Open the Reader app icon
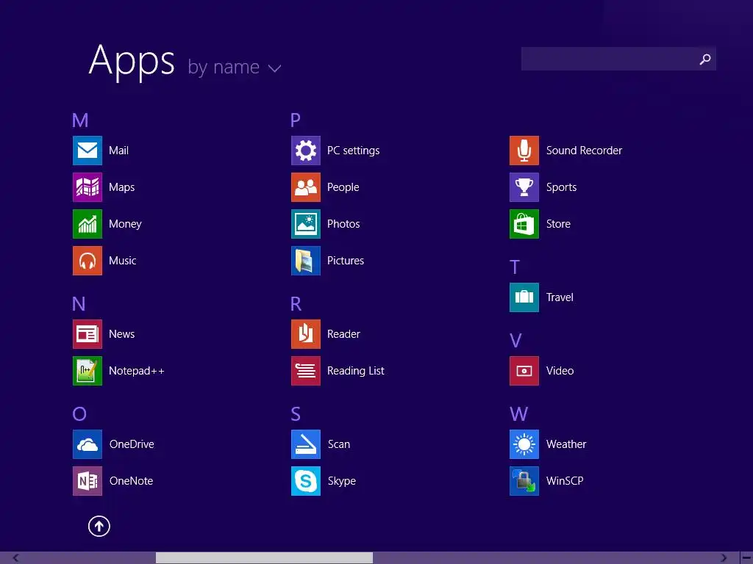Viewport: 753px width, 564px height. tap(306, 334)
